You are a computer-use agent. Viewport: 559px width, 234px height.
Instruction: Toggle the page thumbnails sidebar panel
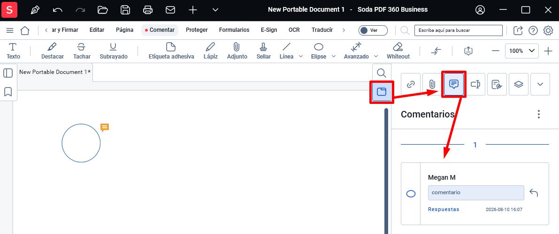point(8,73)
